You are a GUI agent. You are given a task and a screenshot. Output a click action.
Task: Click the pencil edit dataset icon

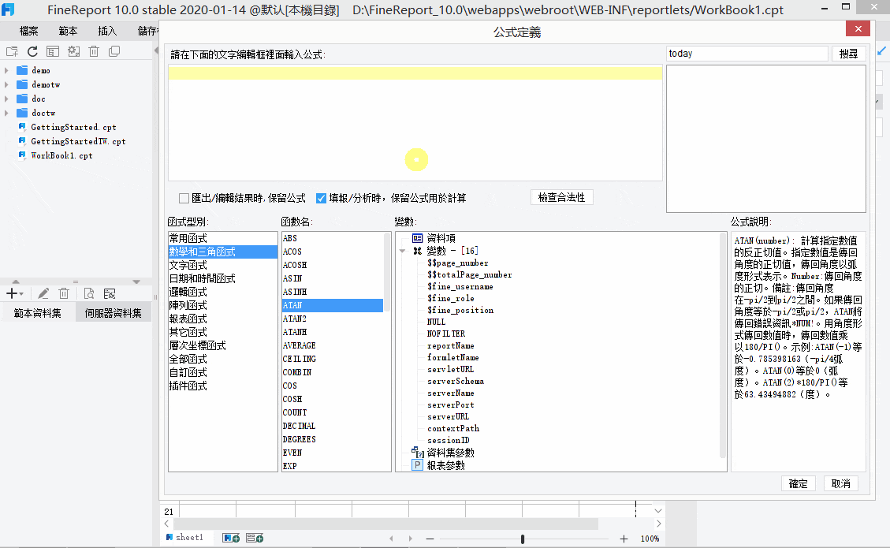pos(43,293)
